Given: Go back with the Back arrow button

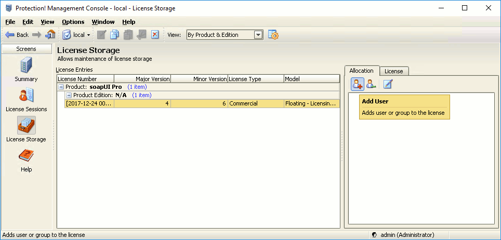Looking at the screenshot, I should pyautogui.click(x=17, y=35).
